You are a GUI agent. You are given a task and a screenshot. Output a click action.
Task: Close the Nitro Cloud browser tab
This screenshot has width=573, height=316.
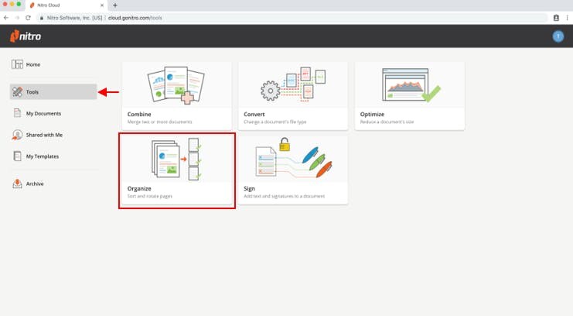pos(102,5)
